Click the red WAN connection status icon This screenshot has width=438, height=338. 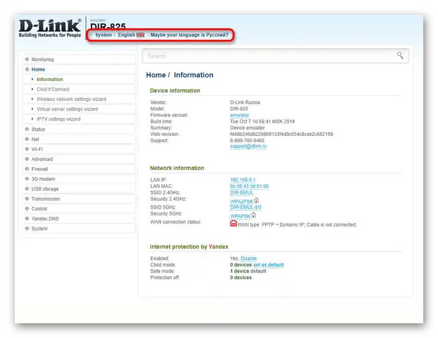(x=233, y=223)
